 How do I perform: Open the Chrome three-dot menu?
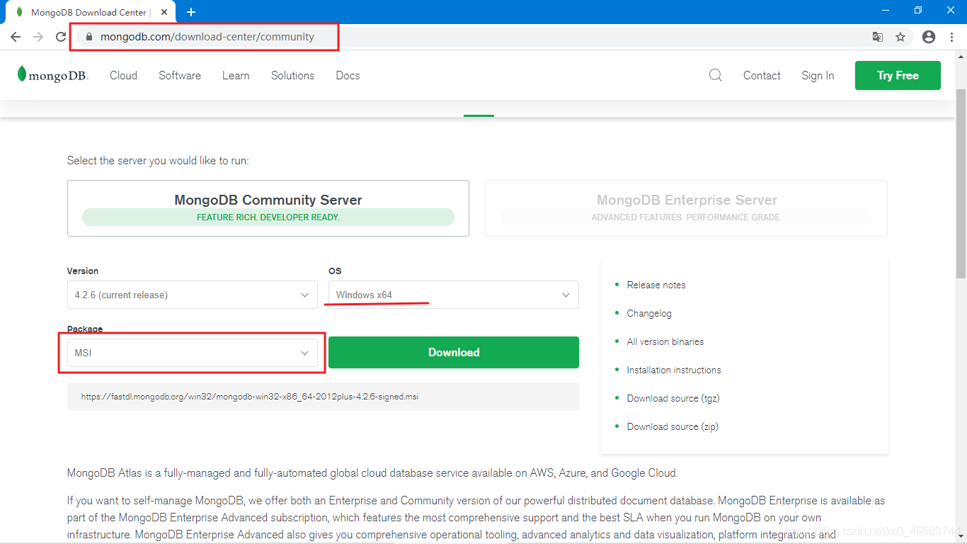point(952,37)
